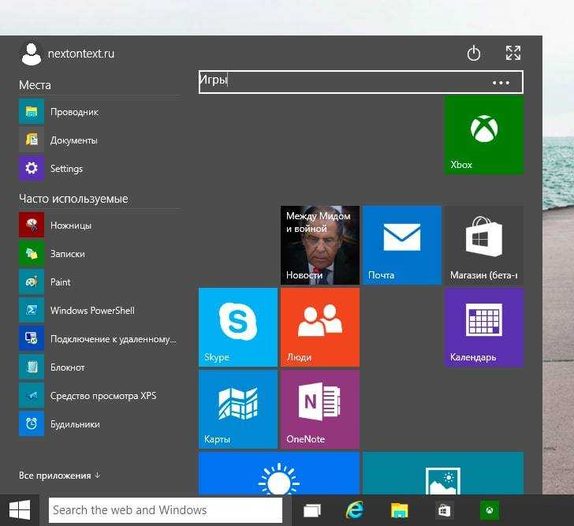Select Проводник in Places list
574x526 pixels.
[x=74, y=112]
